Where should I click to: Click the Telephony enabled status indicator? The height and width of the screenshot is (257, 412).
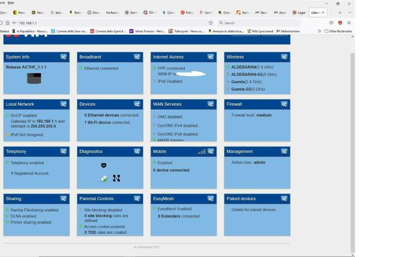pyautogui.click(x=7, y=163)
